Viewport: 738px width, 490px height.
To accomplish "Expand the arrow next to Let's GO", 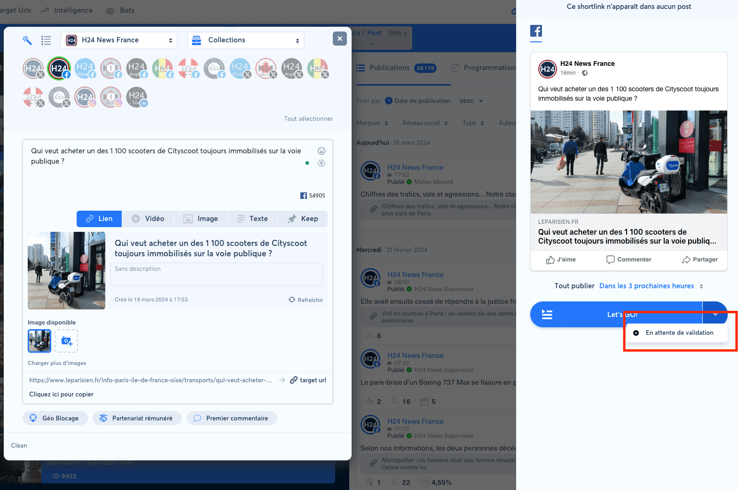I will [x=715, y=314].
